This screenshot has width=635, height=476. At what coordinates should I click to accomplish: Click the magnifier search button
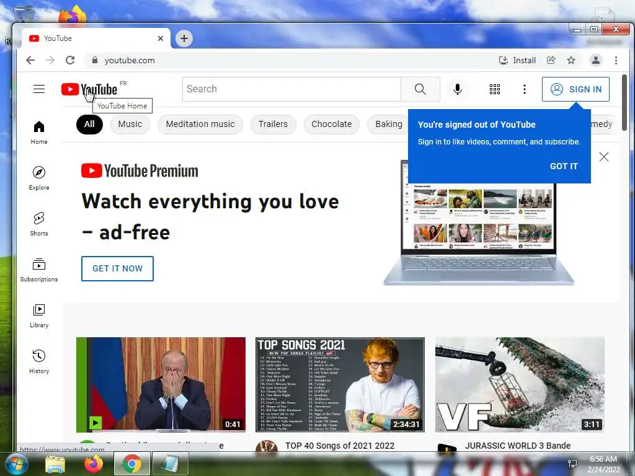click(x=420, y=89)
